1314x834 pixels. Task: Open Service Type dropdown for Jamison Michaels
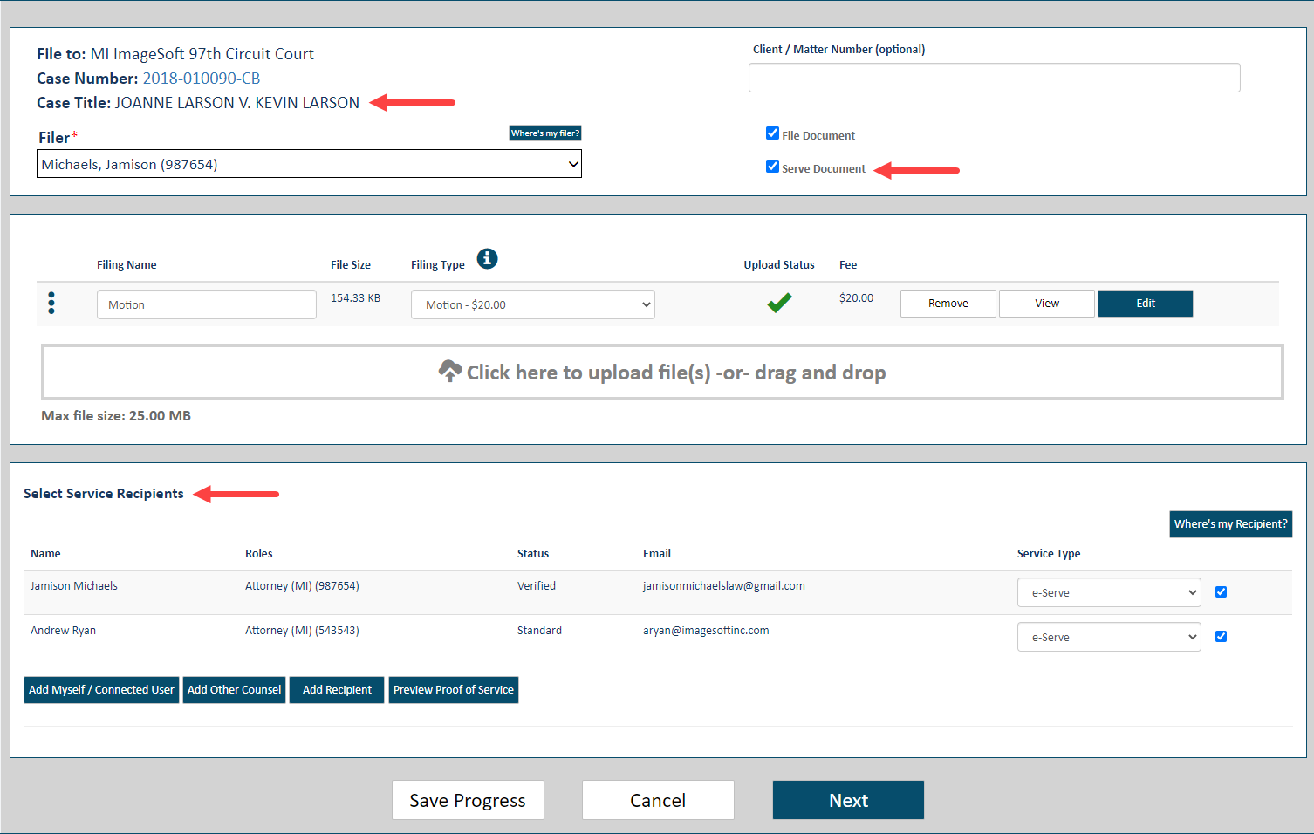point(1109,592)
